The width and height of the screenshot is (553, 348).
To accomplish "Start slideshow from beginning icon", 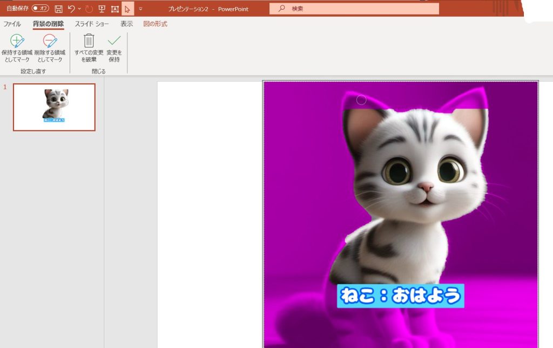I will [102, 9].
